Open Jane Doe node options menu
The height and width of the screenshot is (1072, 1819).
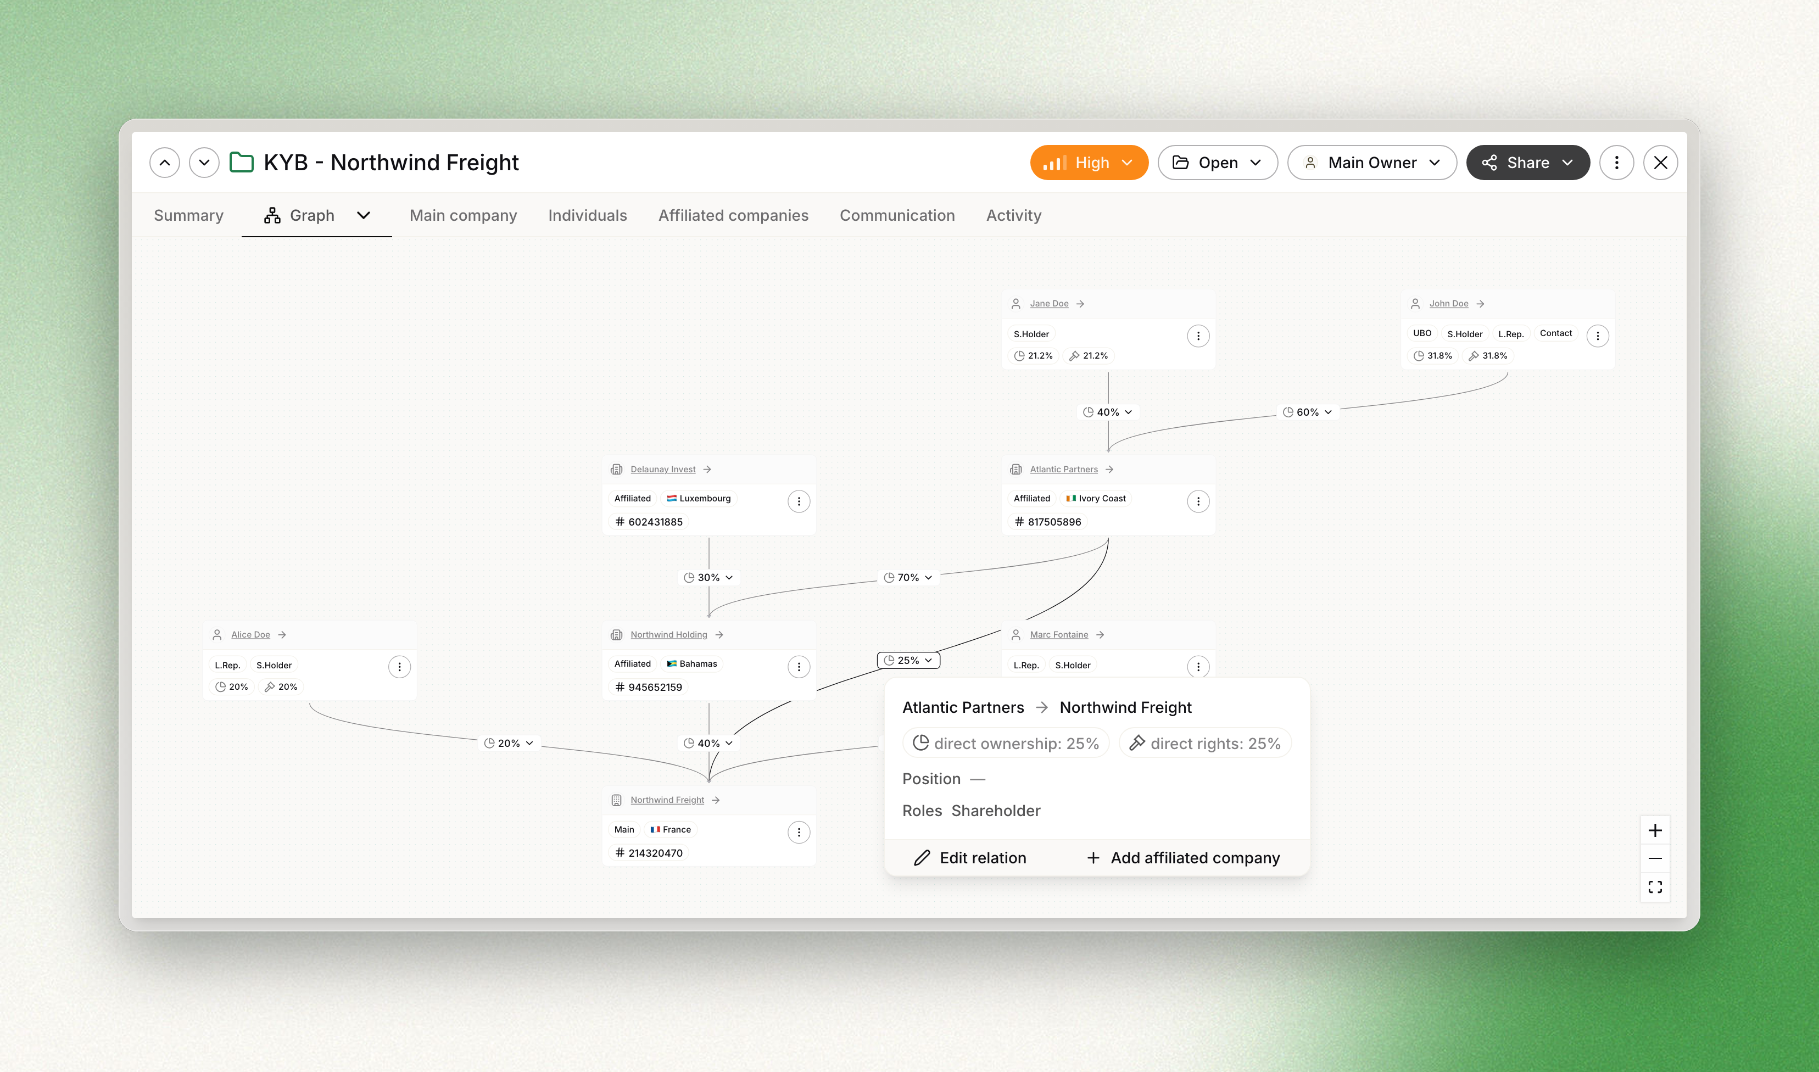1198,336
